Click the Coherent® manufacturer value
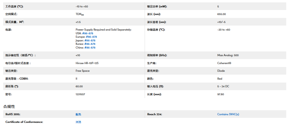 tap(224, 63)
